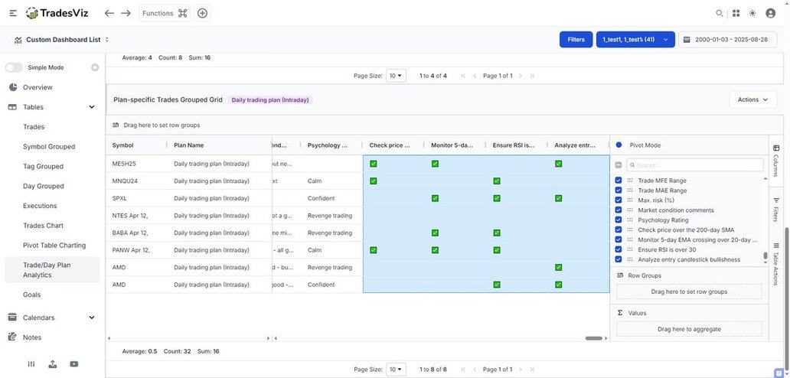The width and height of the screenshot is (790, 378).
Task: Navigate back with the left arrow icon
Action: [x=109, y=13]
